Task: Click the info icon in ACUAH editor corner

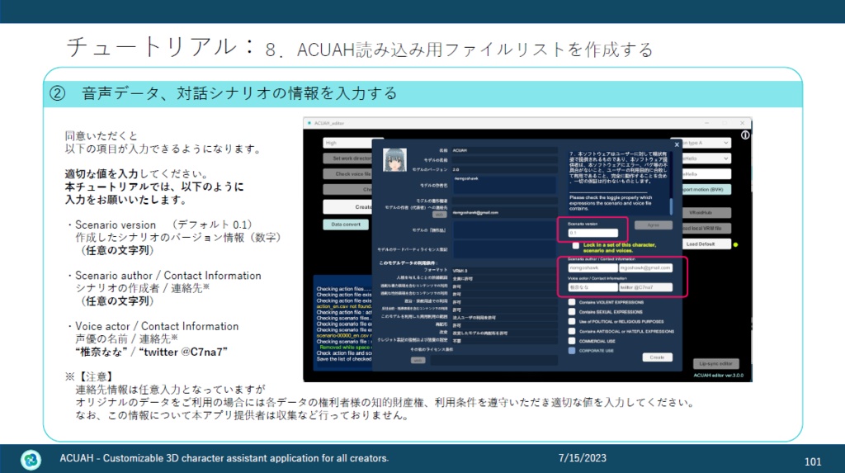Action: click(x=745, y=135)
